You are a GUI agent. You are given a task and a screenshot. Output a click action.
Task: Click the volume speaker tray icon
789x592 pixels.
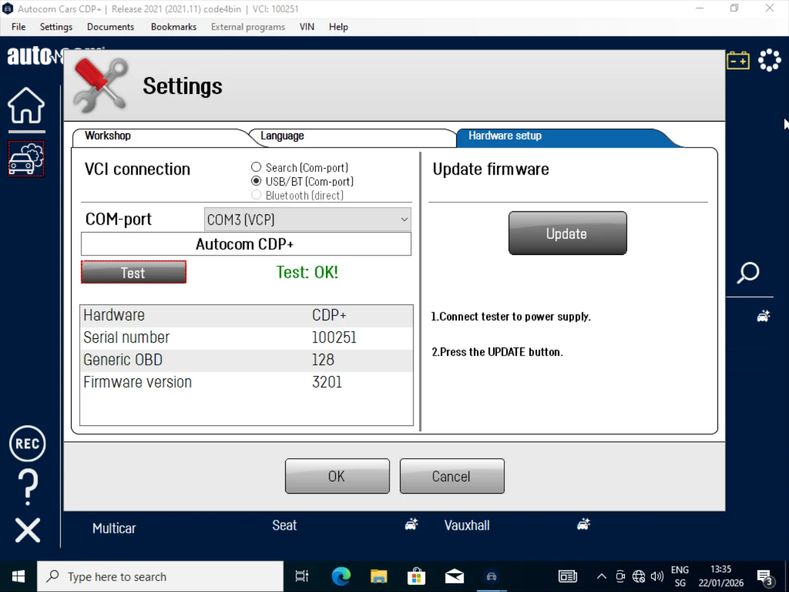click(x=657, y=577)
